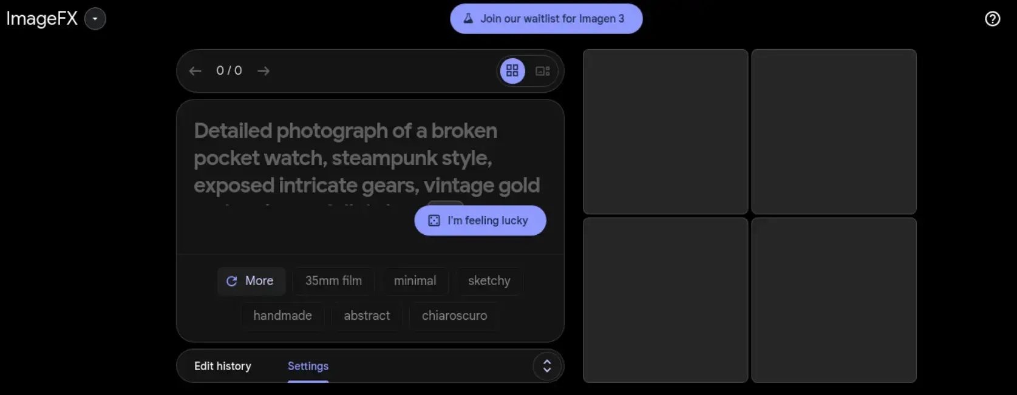This screenshot has width=1017, height=395.
Task: Select the top-left image placeholder
Action: click(x=665, y=132)
